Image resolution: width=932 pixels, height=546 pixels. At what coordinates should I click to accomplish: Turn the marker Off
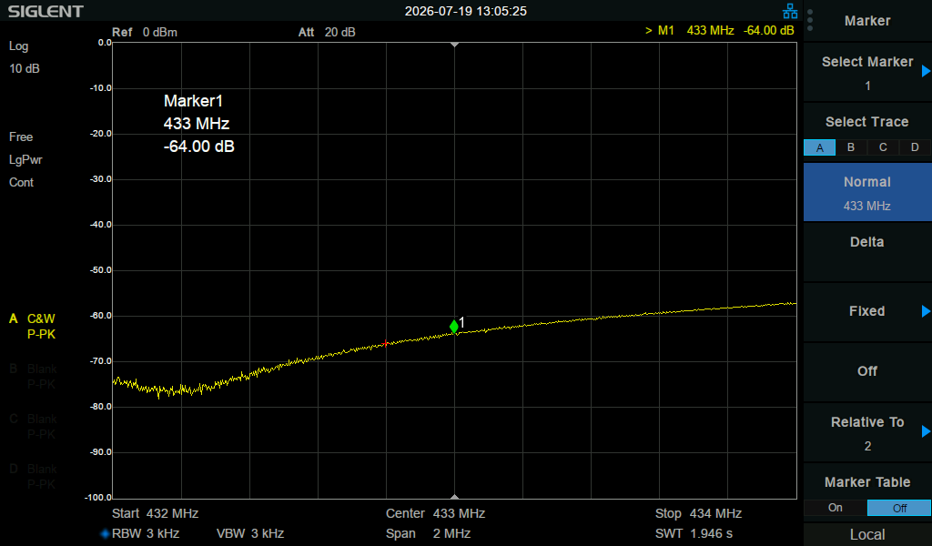[x=867, y=371]
